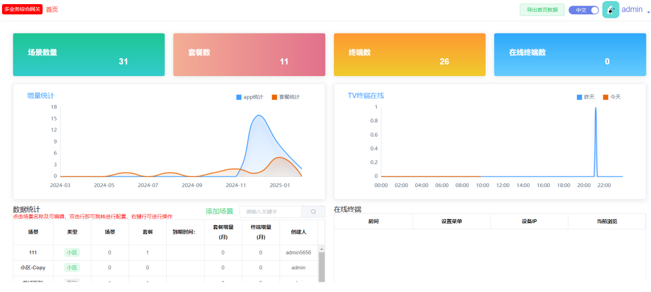The image size is (651, 292).
Task: Click the 小区 type tag in row 111
Action: click(72, 252)
